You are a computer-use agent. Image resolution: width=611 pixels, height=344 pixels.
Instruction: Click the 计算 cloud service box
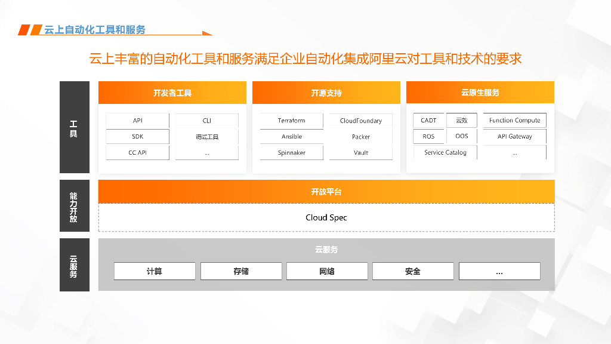click(155, 271)
